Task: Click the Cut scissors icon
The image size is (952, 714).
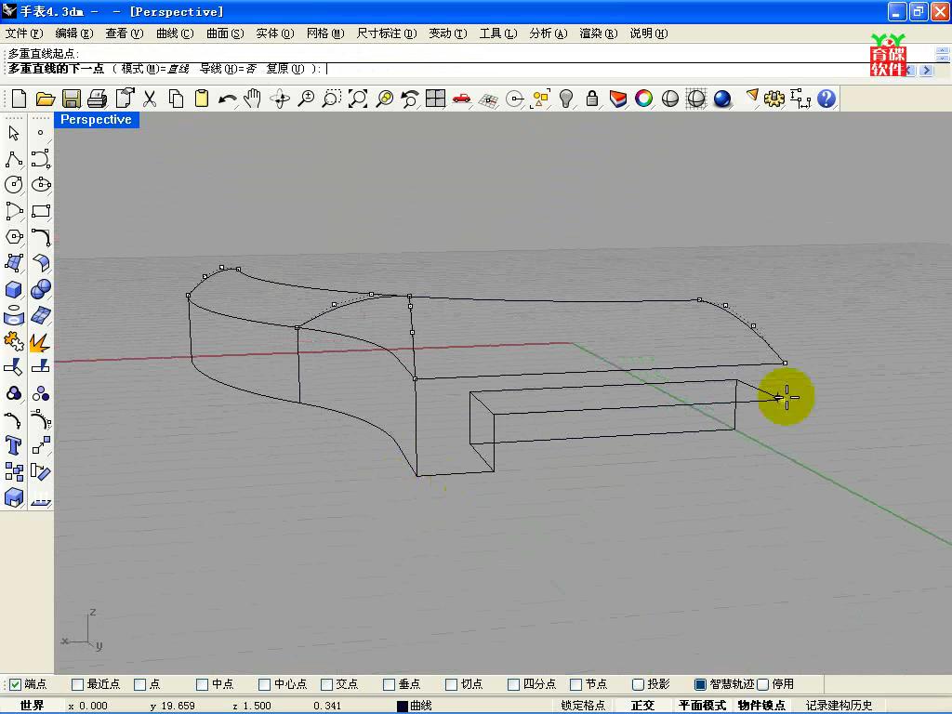Action: click(150, 99)
